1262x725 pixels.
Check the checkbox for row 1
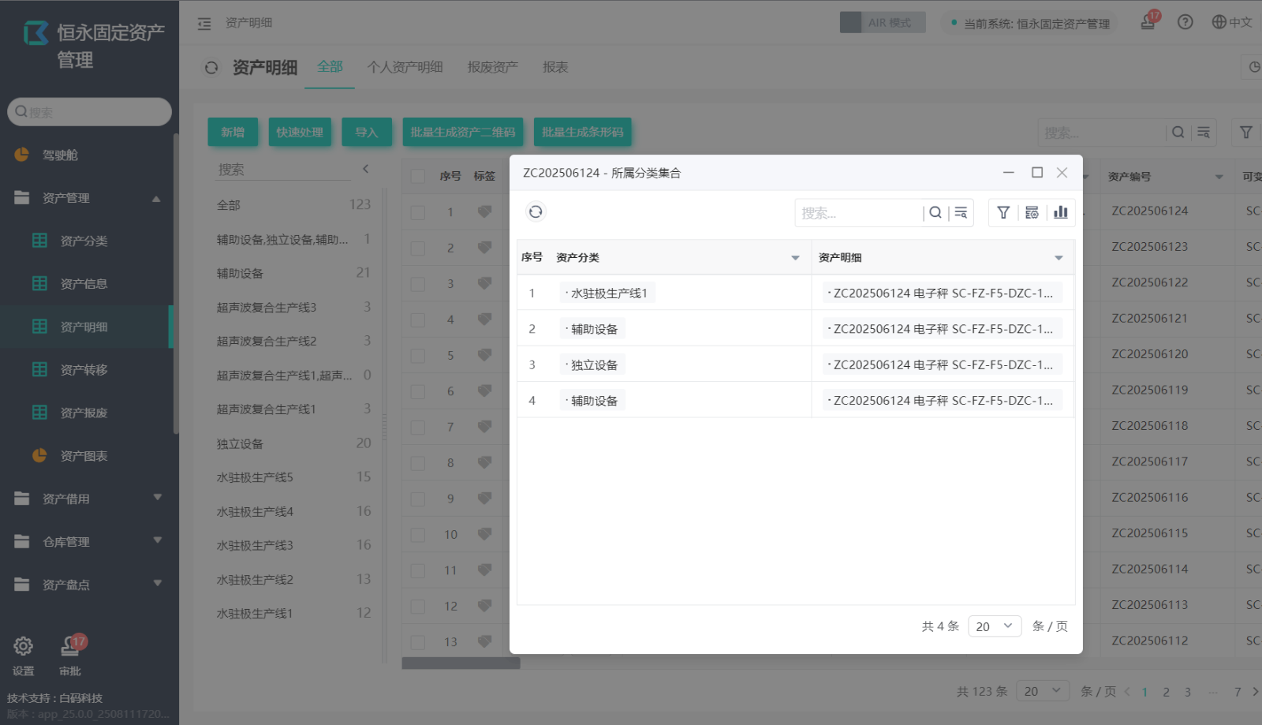418,212
